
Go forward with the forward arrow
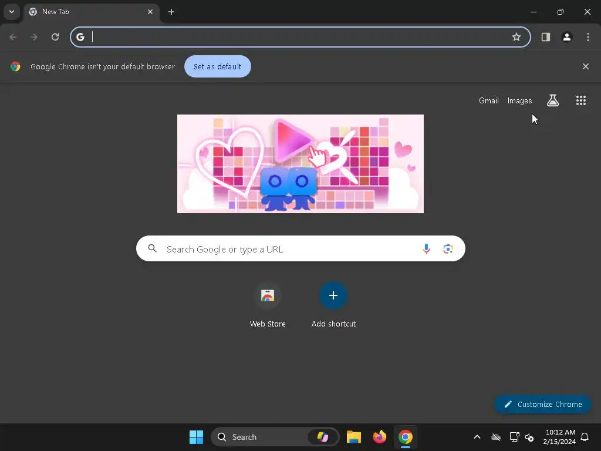click(x=34, y=37)
